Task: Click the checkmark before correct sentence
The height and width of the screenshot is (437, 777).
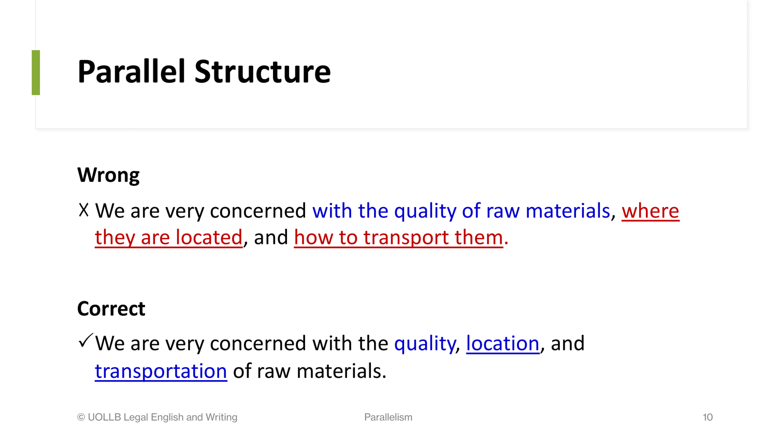Action: 85,341
